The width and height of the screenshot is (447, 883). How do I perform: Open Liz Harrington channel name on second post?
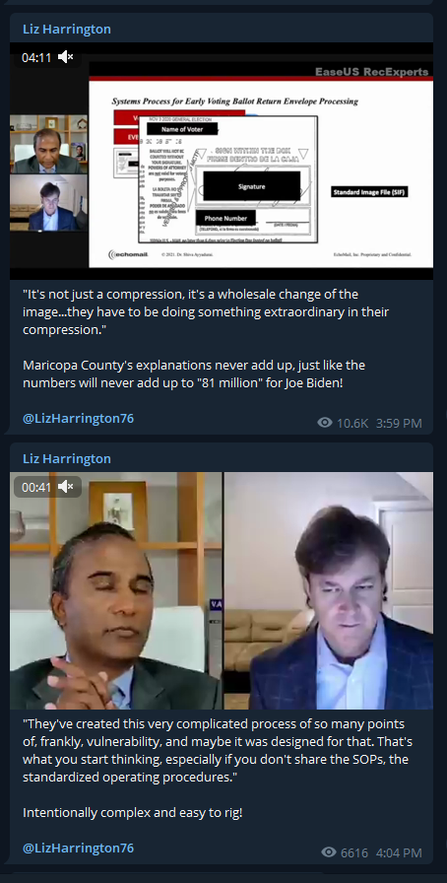pyautogui.click(x=66, y=458)
